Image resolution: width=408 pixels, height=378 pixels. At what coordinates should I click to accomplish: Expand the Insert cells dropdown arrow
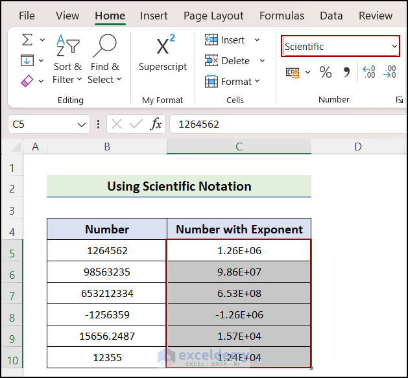[257, 40]
